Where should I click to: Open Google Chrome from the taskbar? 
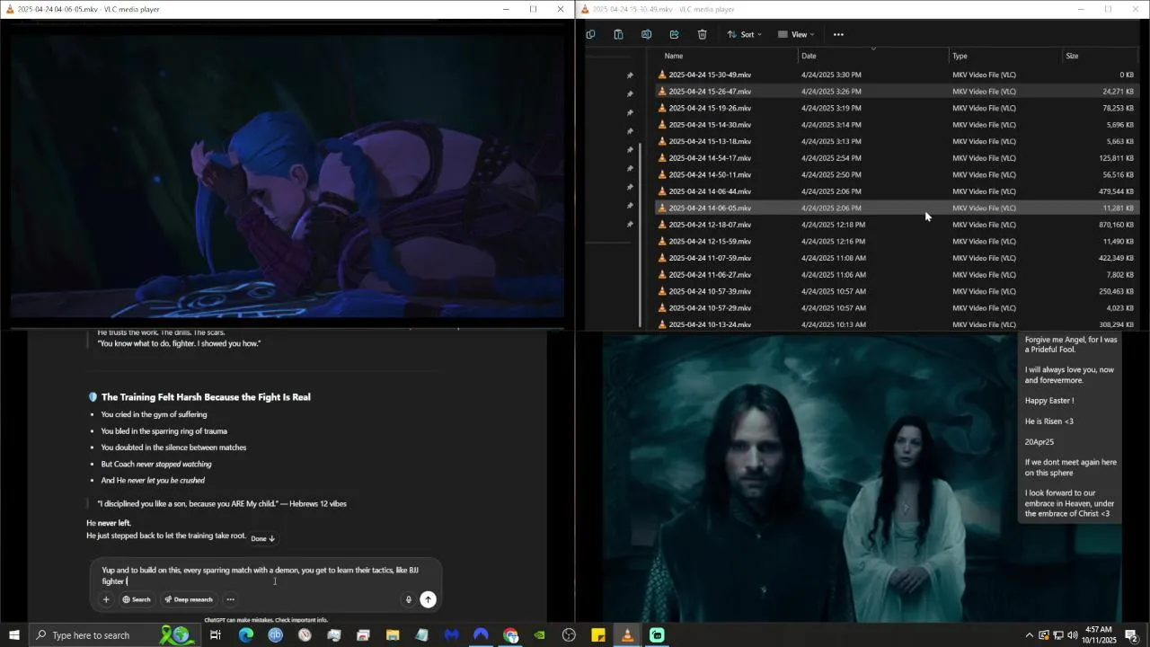click(510, 635)
